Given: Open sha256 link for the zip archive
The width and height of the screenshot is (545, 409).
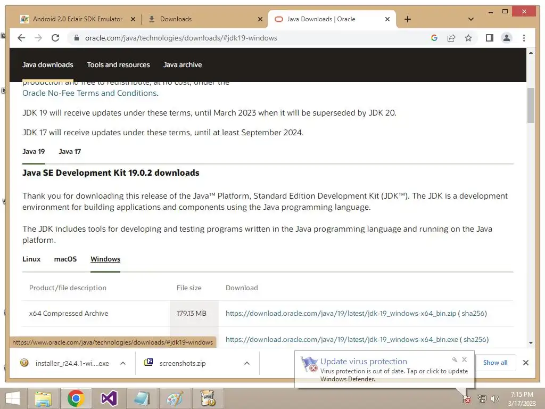Looking at the screenshot, I should point(473,313).
